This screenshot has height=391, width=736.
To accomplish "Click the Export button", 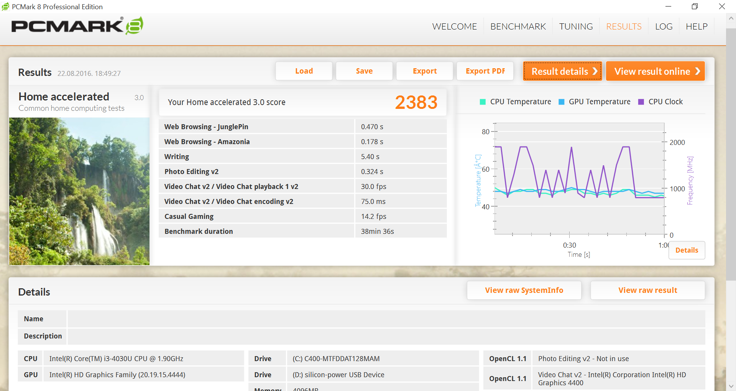I will coord(424,71).
